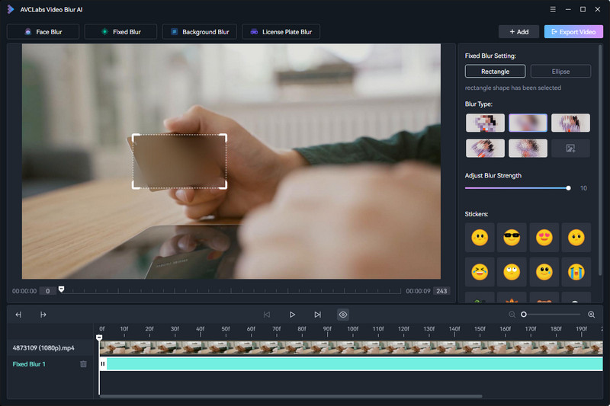Image resolution: width=610 pixels, height=406 pixels.
Task: Open the Face Blur tab
Action: [x=43, y=32]
